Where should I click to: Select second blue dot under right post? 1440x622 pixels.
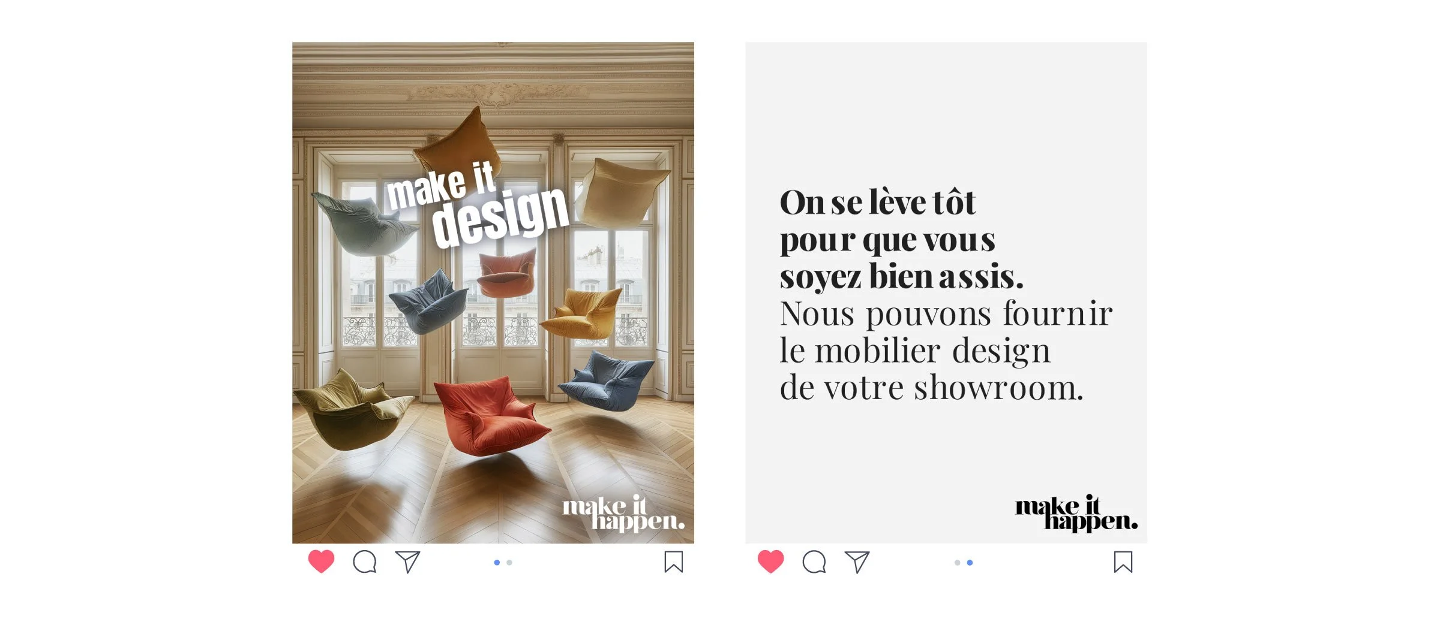[x=970, y=563]
